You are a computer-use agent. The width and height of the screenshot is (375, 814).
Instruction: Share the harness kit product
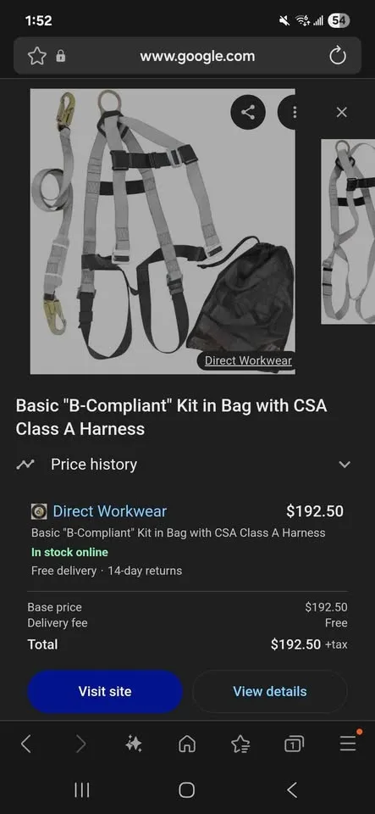pos(248,112)
